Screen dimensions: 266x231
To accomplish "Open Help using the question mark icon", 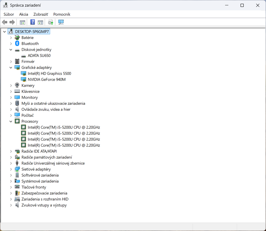I will pos(32,22).
